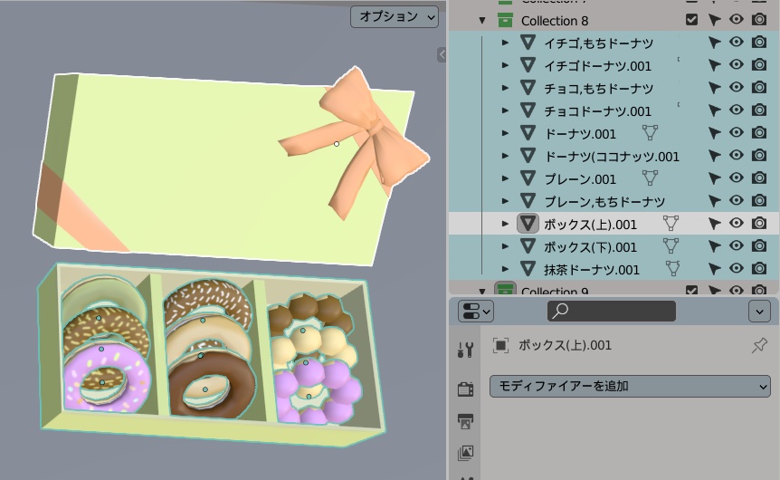Click チョコ,もちドーナツ object icon
Image resolution: width=780 pixels, height=480 pixels.
coord(528,88)
